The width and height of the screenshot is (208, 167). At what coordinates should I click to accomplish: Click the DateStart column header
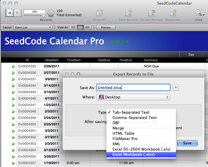pyautogui.click(x=52, y=60)
